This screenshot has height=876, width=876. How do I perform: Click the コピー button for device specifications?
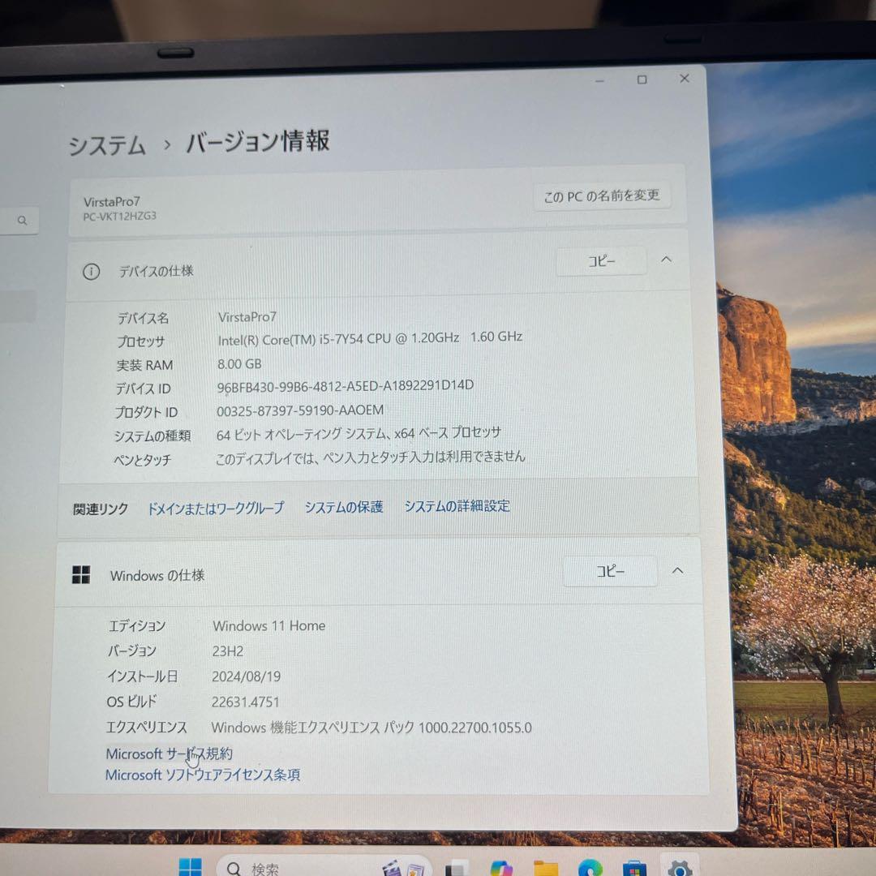point(601,260)
